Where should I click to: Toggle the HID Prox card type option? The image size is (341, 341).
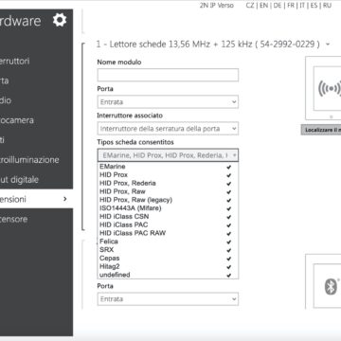tap(168, 174)
